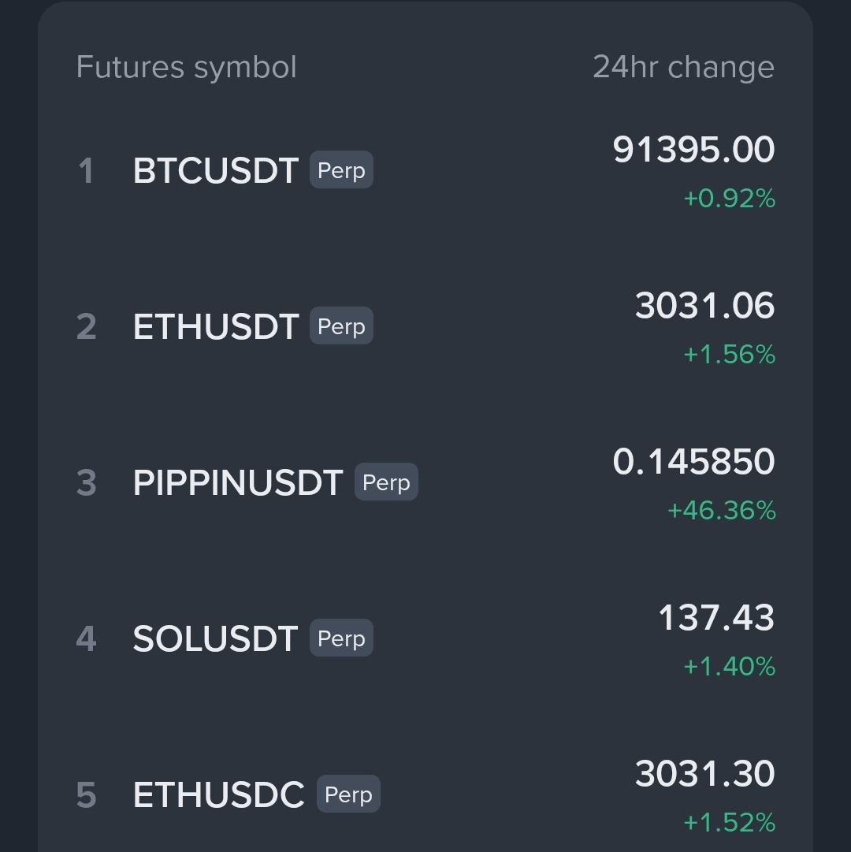Tap the Perp badge beside SOLUSDT
The width and height of the screenshot is (851, 852).
pyautogui.click(x=341, y=638)
